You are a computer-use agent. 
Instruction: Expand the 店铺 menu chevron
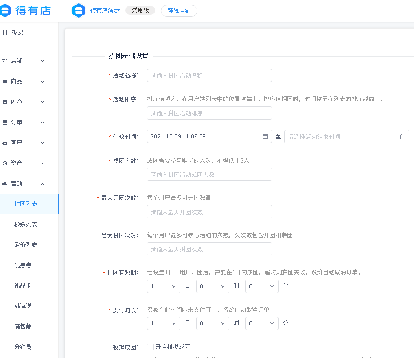(x=42, y=61)
